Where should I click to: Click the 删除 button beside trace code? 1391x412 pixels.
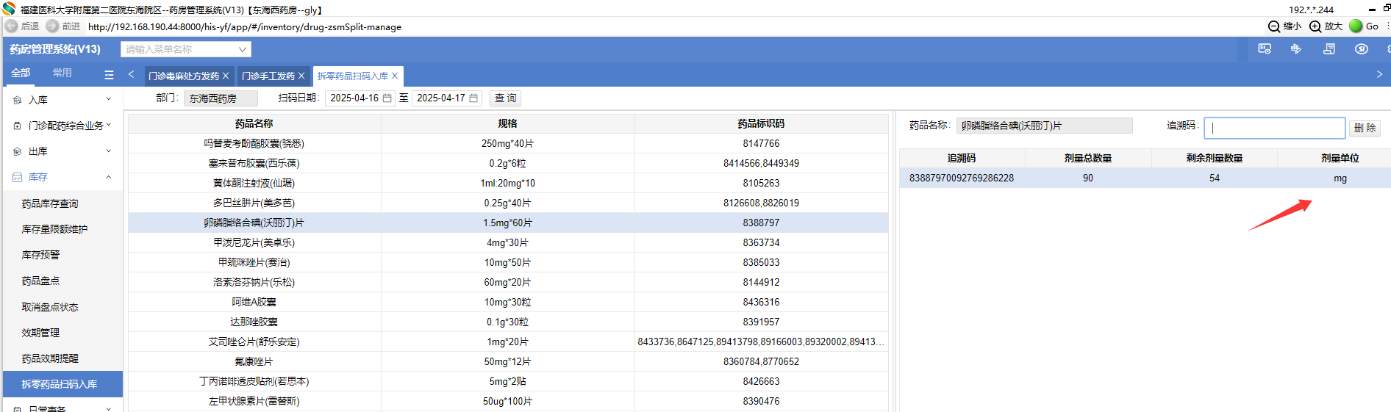1365,128
